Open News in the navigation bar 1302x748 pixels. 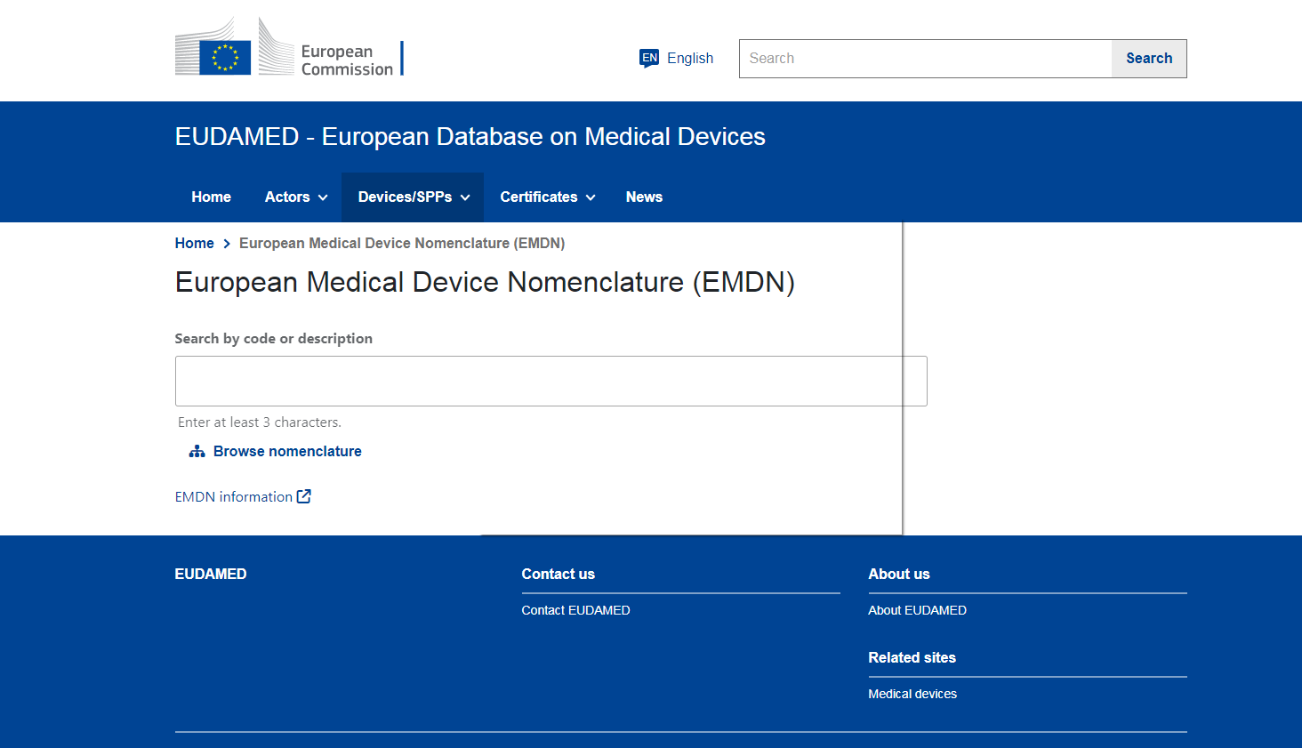tap(644, 197)
